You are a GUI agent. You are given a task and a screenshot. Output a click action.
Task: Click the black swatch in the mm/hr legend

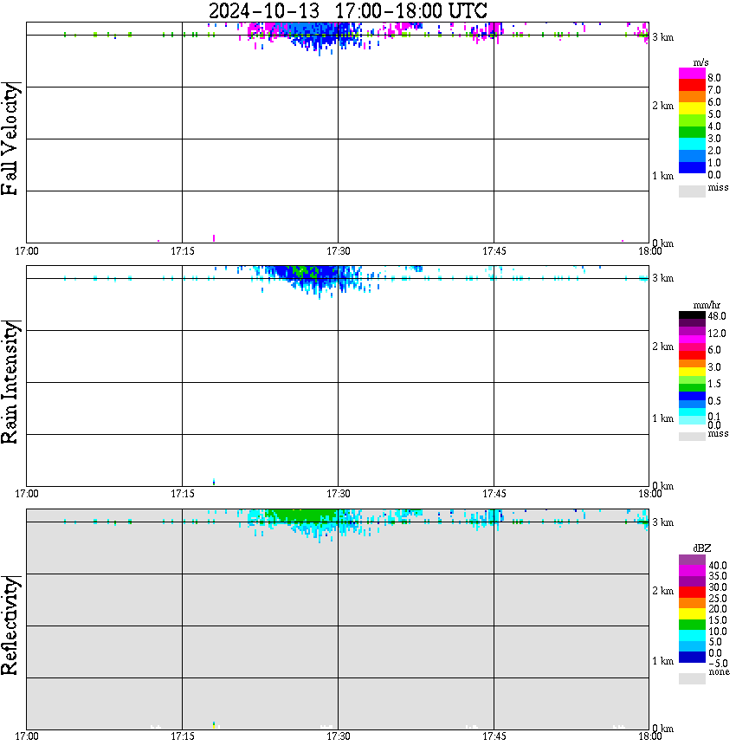692,315
